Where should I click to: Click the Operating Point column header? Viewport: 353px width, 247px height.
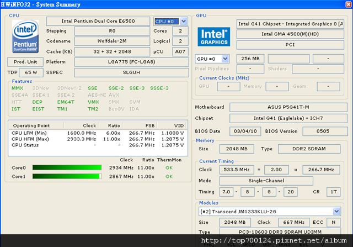[x=36, y=125]
